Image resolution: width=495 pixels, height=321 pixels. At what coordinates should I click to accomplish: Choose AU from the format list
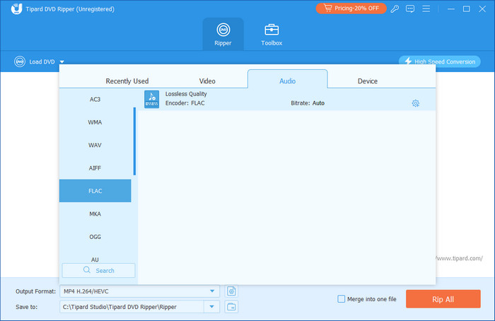[x=95, y=259]
